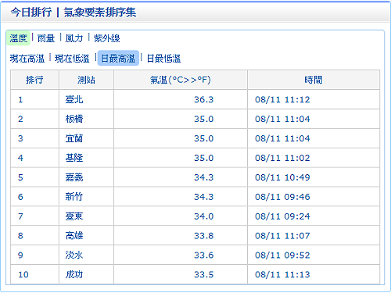Open the 新竹 station link
This screenshot has height=293, width=391.
coord(74,197)
